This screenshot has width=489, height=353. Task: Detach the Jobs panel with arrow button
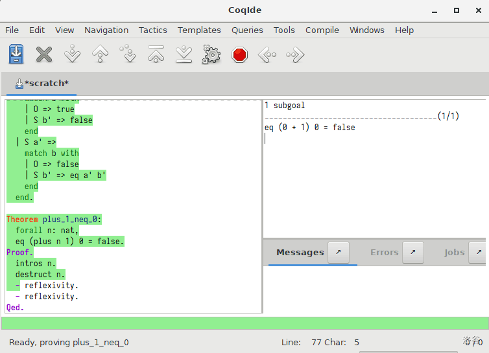click(x=477, y=253)
